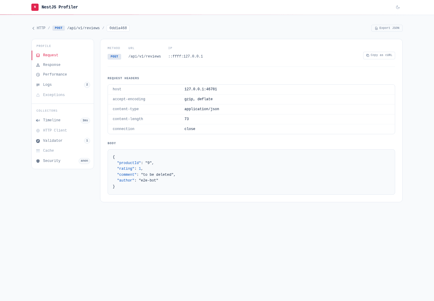Click the copy icon in Copy as cURL
The height and width of the screenshot is (301, 434).
click(368, 55)
